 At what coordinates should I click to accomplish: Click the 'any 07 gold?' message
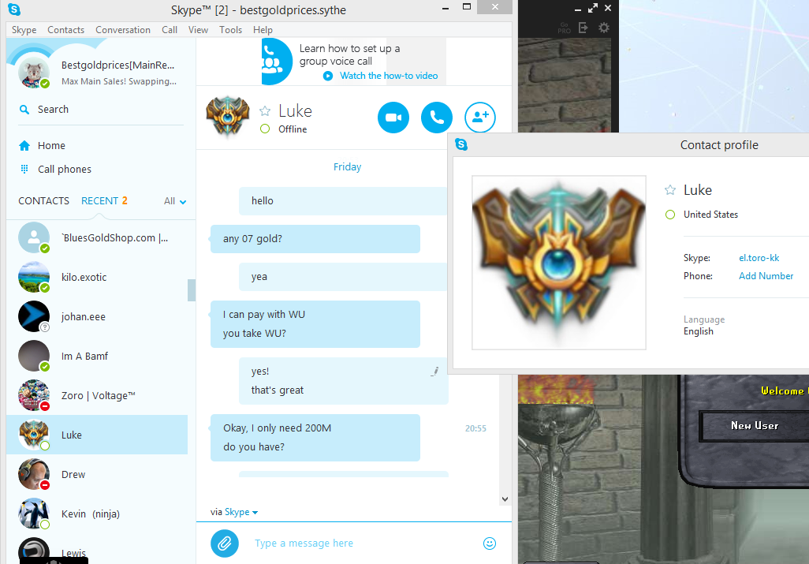[315, 239]
